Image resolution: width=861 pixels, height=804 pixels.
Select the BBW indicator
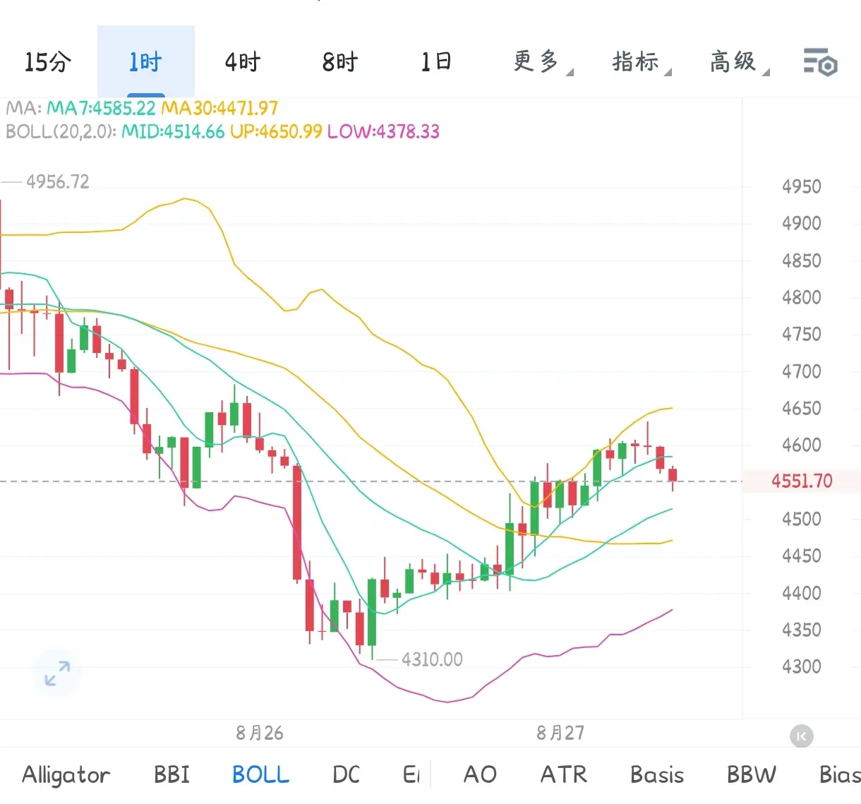click(751, 774)
